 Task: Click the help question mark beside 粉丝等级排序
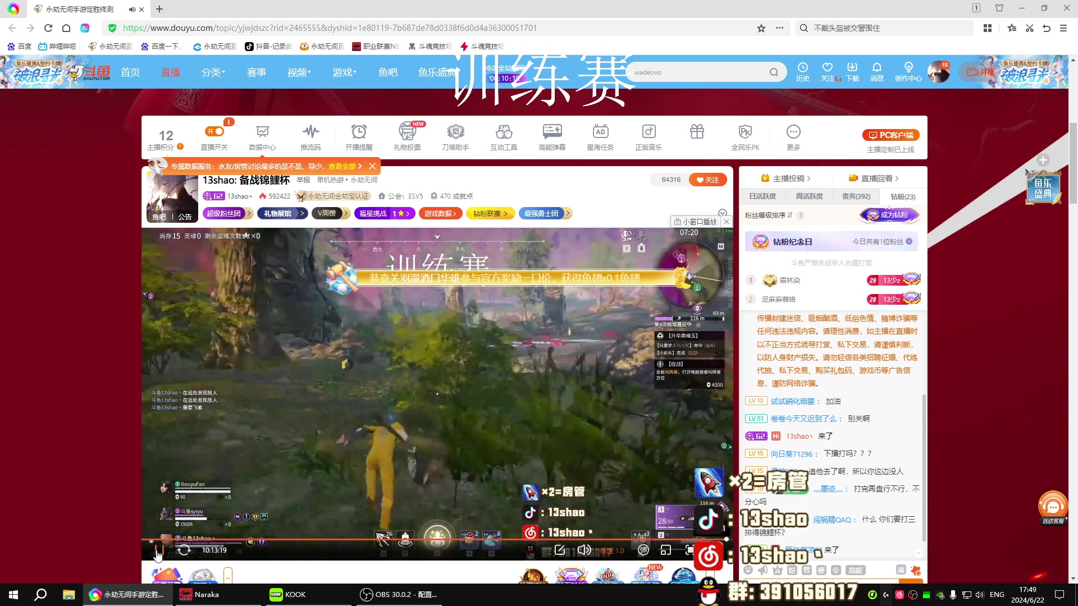pyautogui.click(x=801, y=215)
